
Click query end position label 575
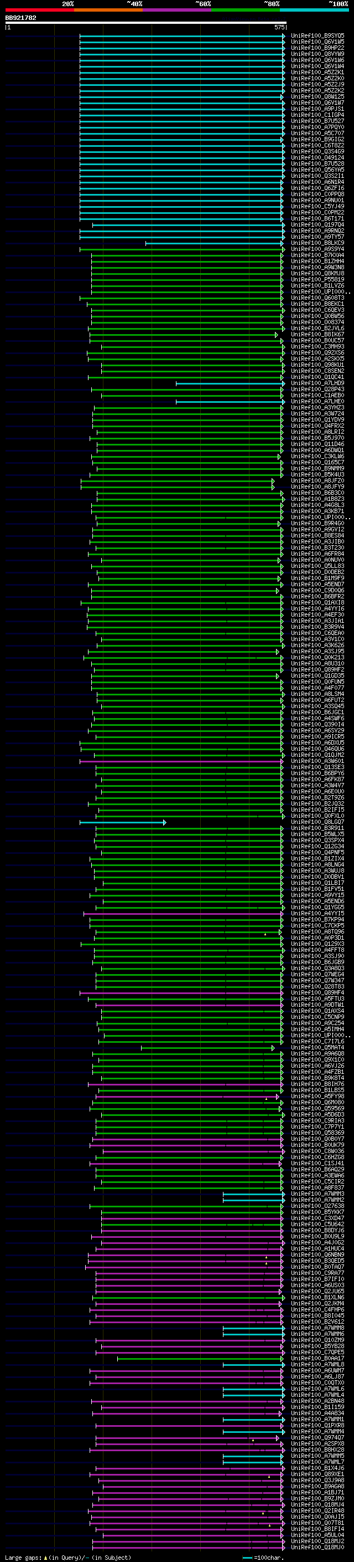tap(279, 27)
